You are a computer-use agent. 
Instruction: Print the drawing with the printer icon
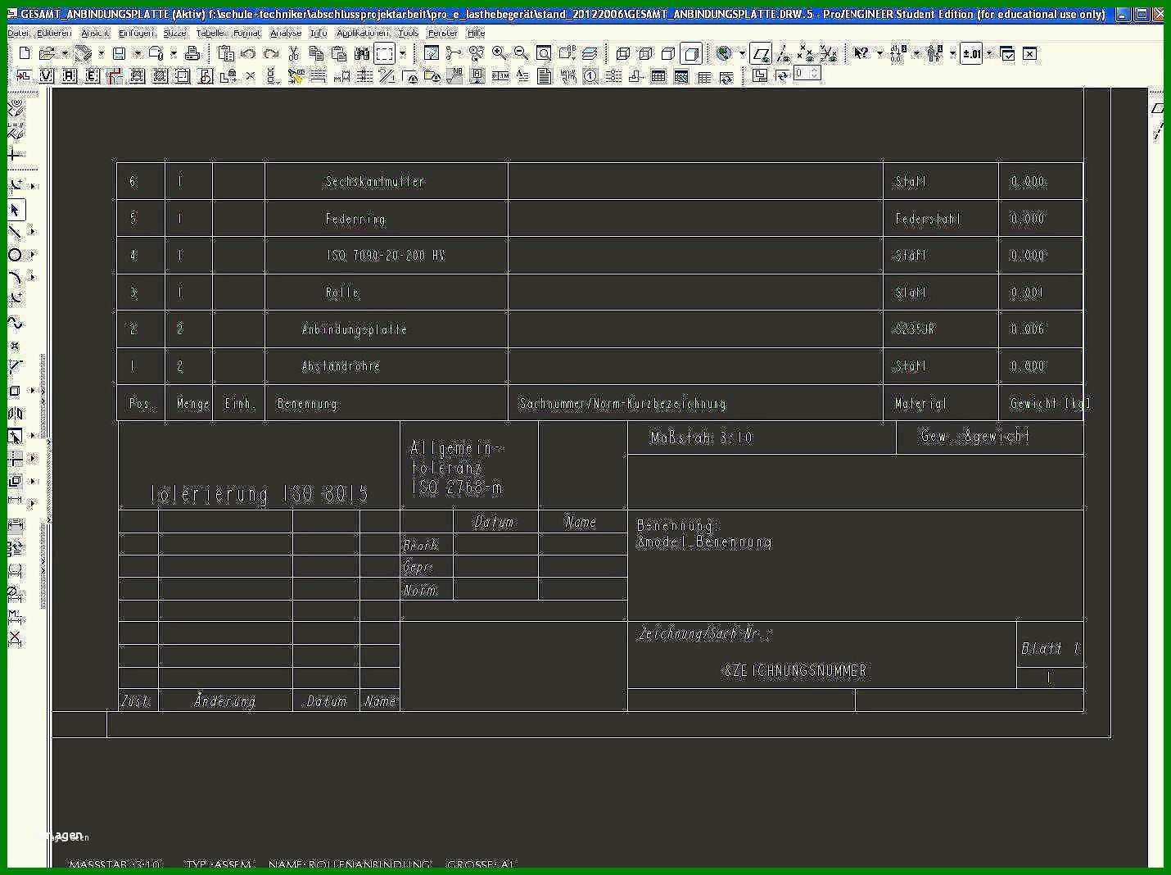point(192,53)
